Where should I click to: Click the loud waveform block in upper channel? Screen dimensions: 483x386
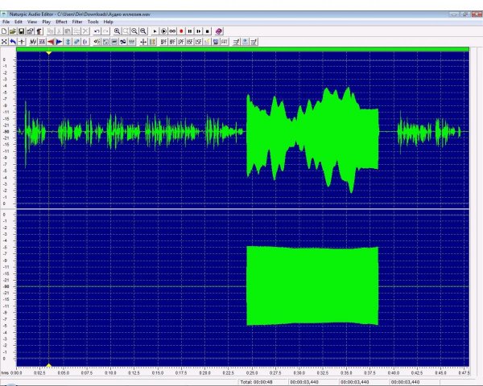[x=312, y=140]
